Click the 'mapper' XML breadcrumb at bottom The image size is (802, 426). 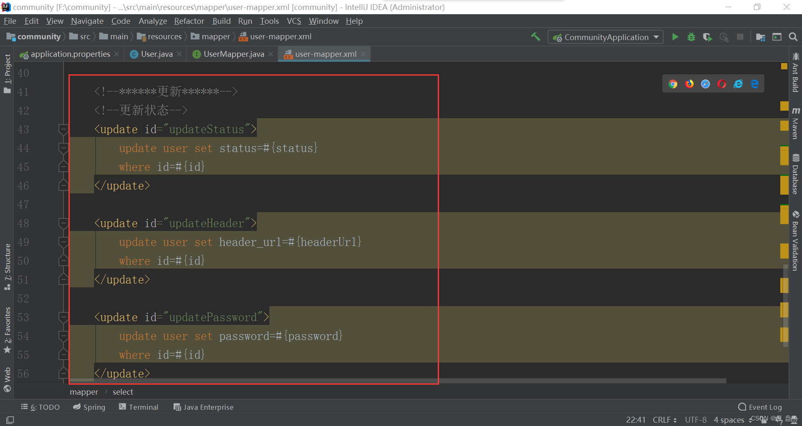(x=84, y=392)
